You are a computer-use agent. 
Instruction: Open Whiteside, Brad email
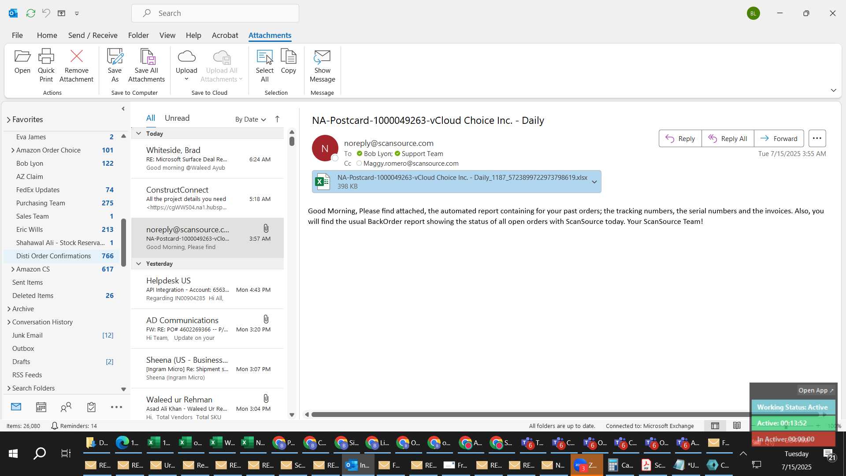[x=208, y=159]
